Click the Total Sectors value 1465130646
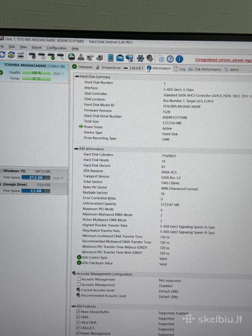 [x=170, y=183]
